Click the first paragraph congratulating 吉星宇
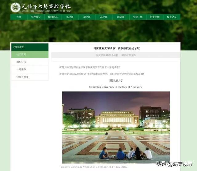 pyautogui.click(x=90, y=67)
